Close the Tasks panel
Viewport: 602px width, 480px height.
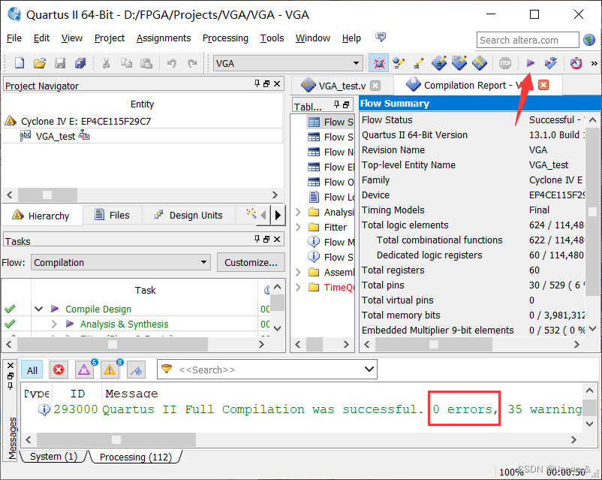tap(277, 239)
